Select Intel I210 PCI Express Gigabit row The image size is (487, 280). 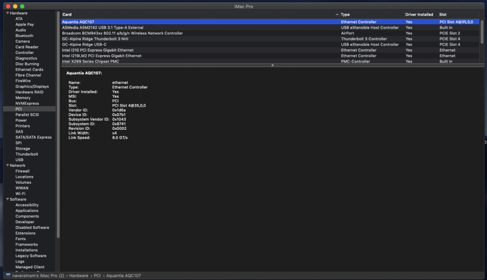(x=270, y=50)
